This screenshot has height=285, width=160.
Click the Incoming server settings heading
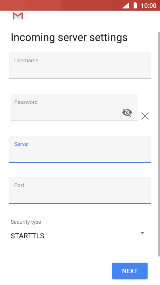pyautogui.click(x=69, y=37)
